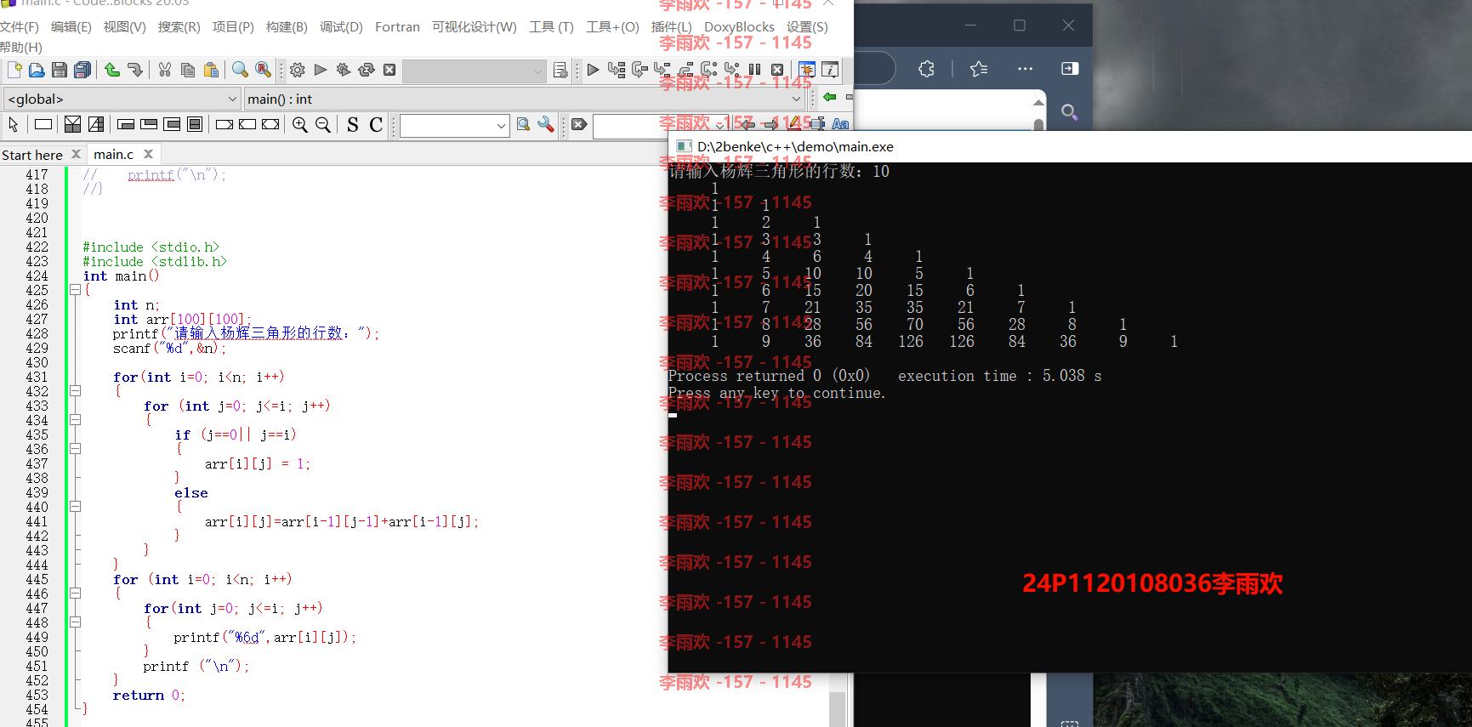Open browser three-dot menu
Screen dimensions: 1472x727
[x=1025, y=69]
